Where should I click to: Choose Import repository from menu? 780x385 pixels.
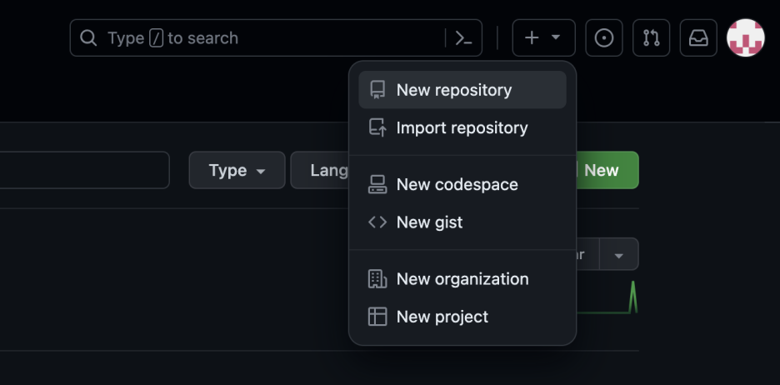[462, 127]
